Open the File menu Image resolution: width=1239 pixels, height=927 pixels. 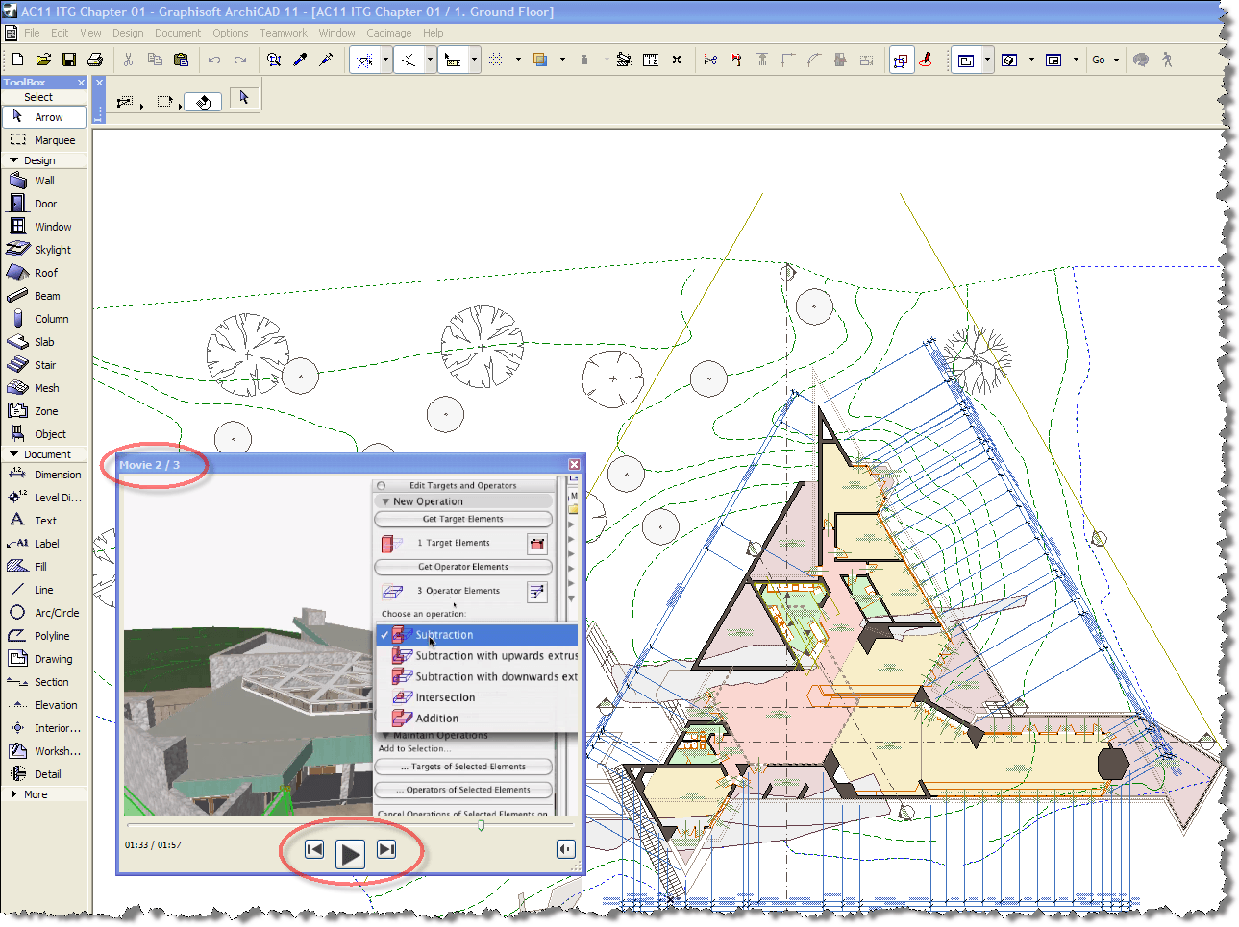coord(32,33)
